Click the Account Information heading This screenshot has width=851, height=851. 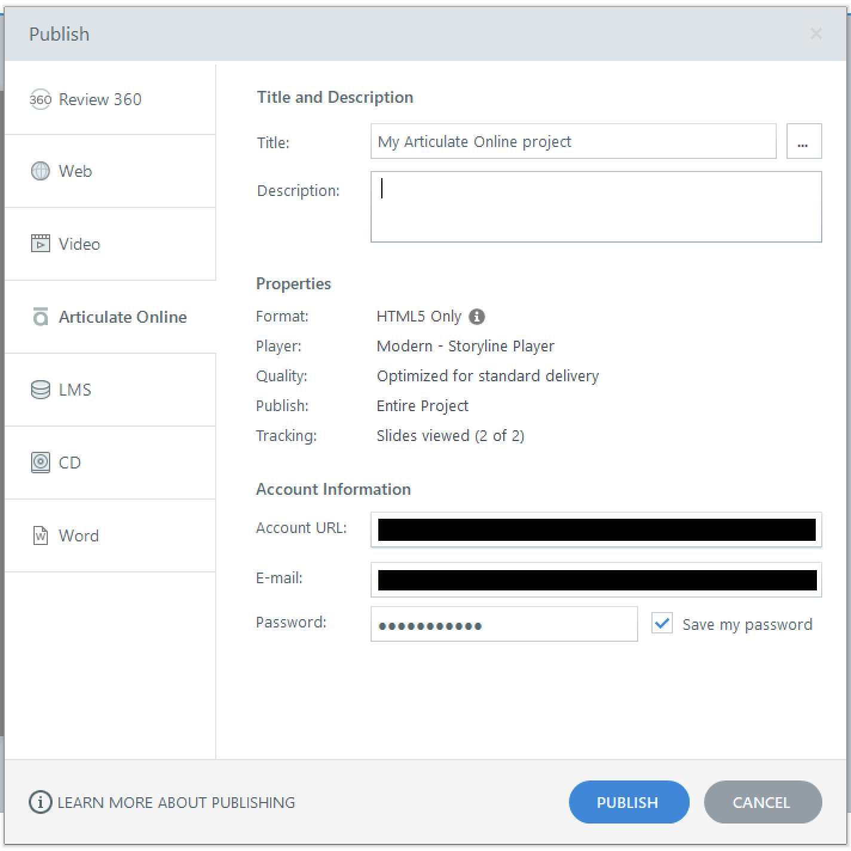333,489
